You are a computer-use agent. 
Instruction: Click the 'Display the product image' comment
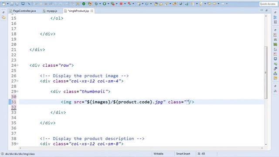pyautogui.click(x=84, y=76)
